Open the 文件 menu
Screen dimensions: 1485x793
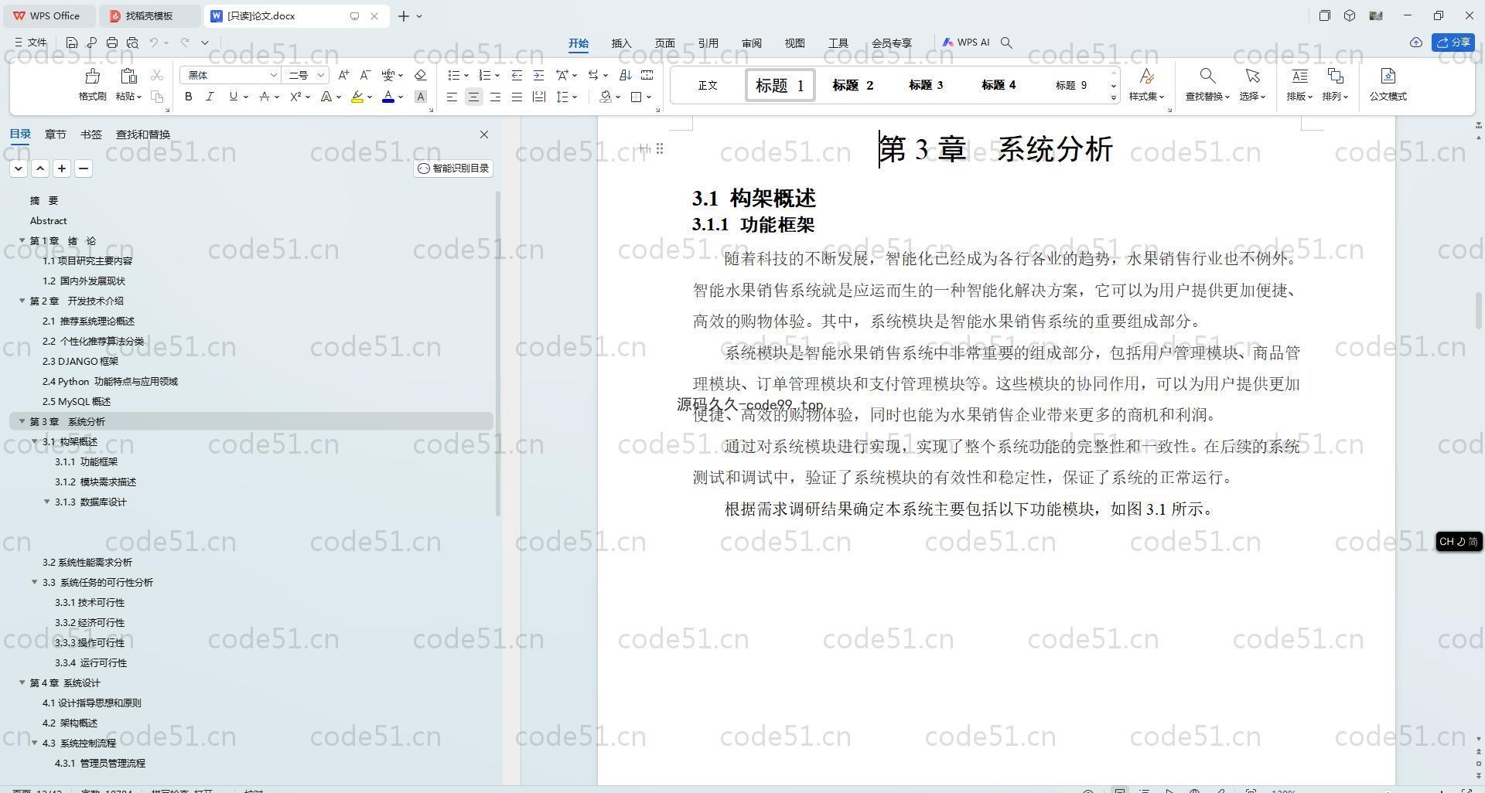31,43
